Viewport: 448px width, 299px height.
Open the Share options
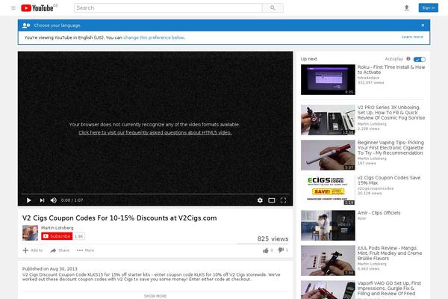pos(60,250)
